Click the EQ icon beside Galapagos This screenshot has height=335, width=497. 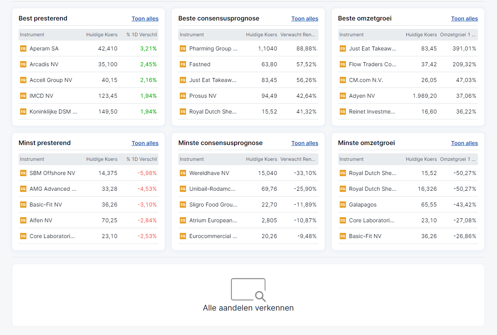pos(343,205)
